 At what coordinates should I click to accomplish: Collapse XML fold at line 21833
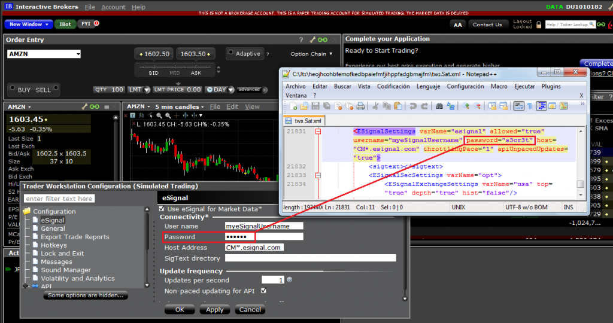pos(318,175)
